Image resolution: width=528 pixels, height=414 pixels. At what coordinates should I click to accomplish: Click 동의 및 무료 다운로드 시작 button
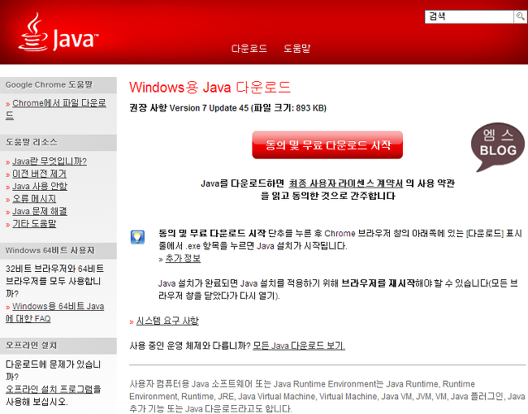327,144
